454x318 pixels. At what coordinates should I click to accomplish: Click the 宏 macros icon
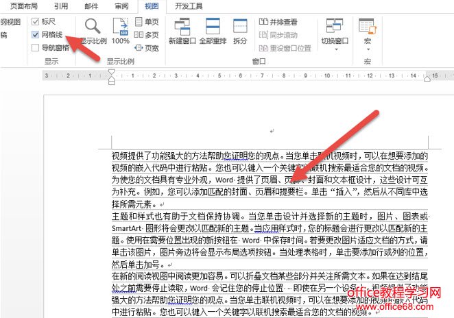coord(367,26)
